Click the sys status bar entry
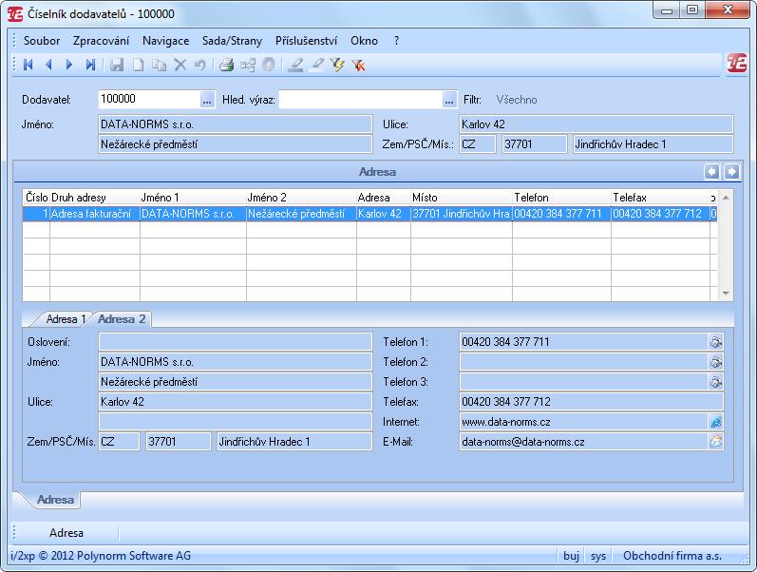This screenshot has width=757, height=572. point(598,556)
